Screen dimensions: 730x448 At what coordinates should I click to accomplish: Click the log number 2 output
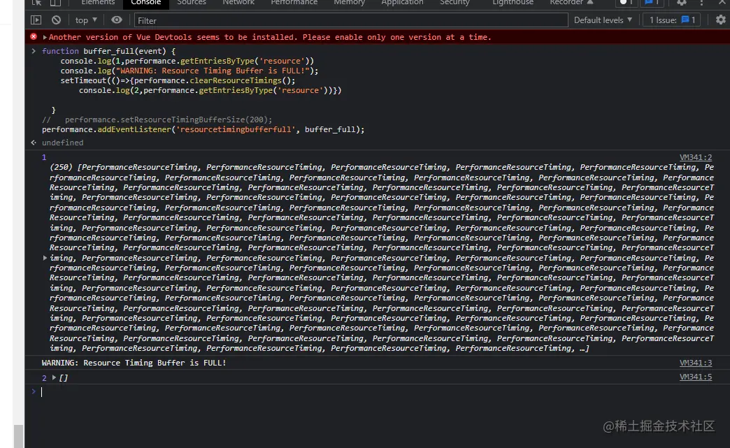click(44, 377)
